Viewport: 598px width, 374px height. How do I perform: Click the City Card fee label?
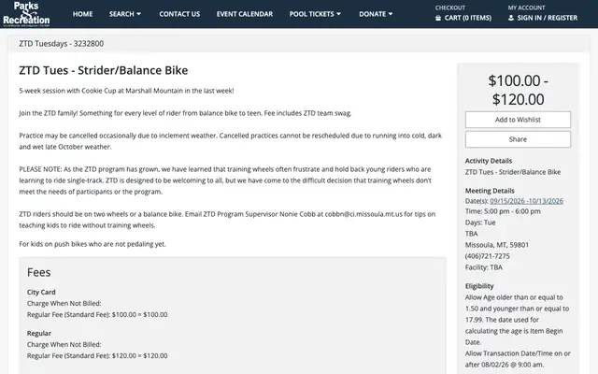point(41,292)
